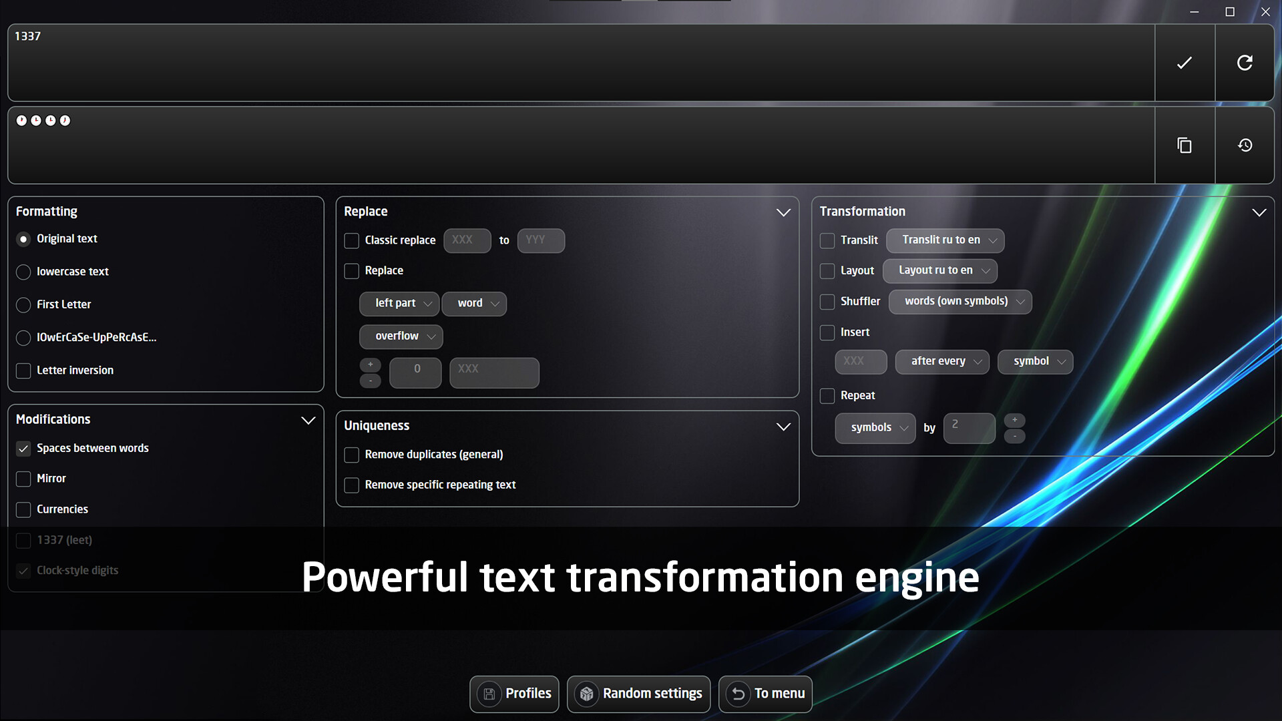Open the Translit ru to en dropdown
The height and width of the screenshot is (721, 1282).
pos(945,240)
